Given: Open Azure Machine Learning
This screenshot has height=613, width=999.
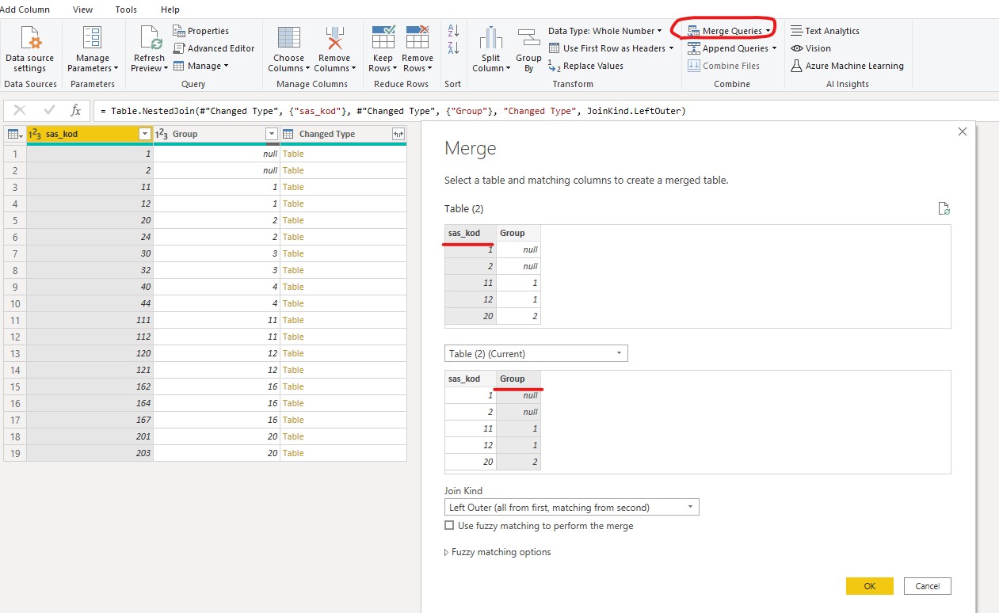Looking at the screenshot, I should [847, 66].
